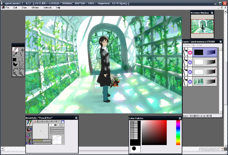The height and width of the screenshot is (155, 228).
Task: Click the Zoom Out magnifier tool
Action: point(21,74)
